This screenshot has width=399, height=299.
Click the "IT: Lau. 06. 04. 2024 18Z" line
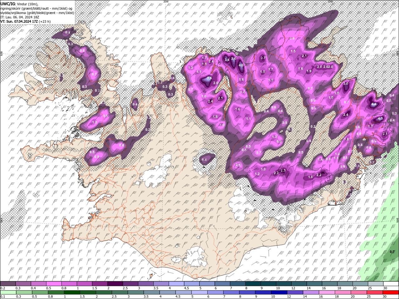click(x=19, y=17)
